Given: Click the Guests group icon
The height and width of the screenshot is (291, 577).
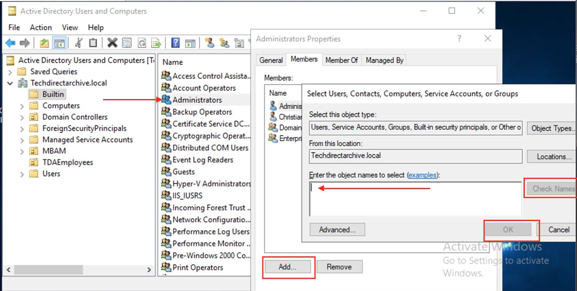Looking at the screenshot, I should coord(166,171).
